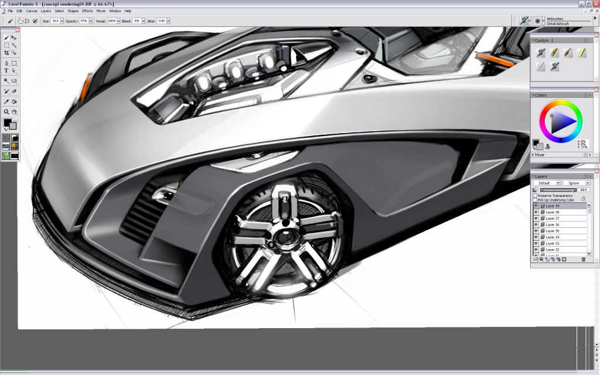
Task: Click the New Layer icon in Layers panel
Action: pos(536,259)
